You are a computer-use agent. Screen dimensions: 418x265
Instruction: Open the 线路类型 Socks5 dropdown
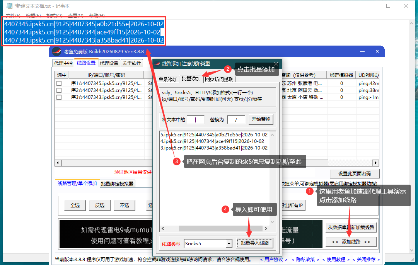click(x=229, y=243)
